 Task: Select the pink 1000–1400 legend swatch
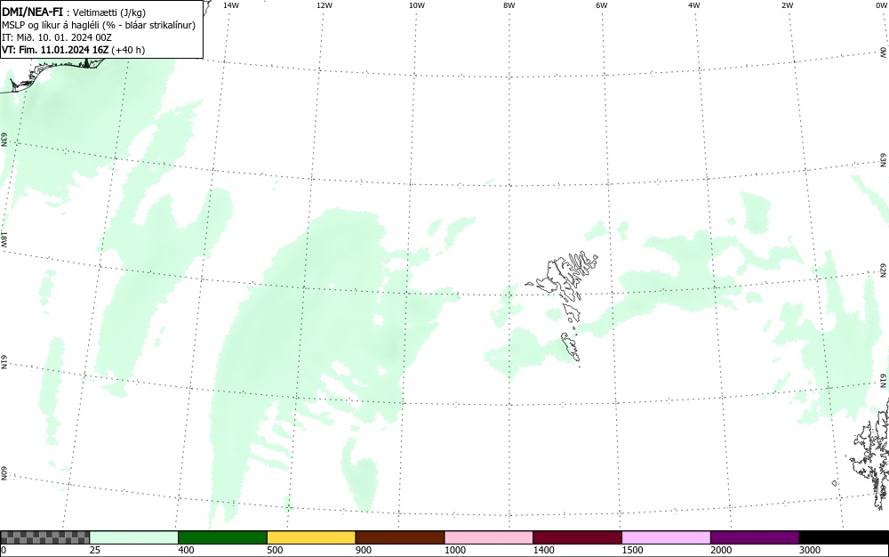(489, 537)
